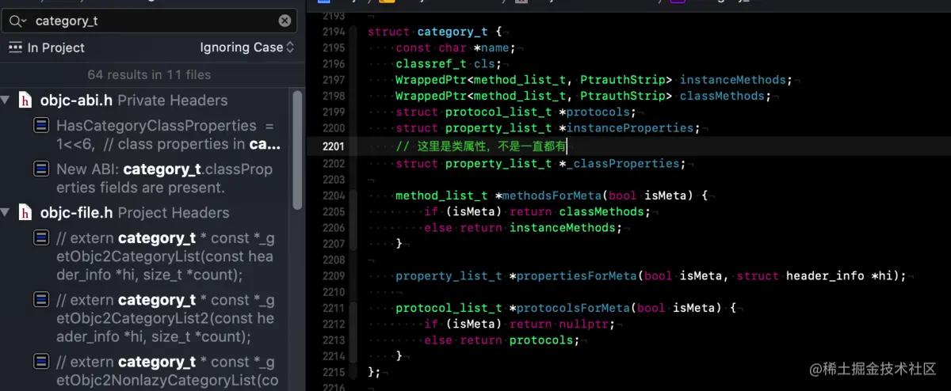Click line number 2194 in gutter

pos(334,32)
